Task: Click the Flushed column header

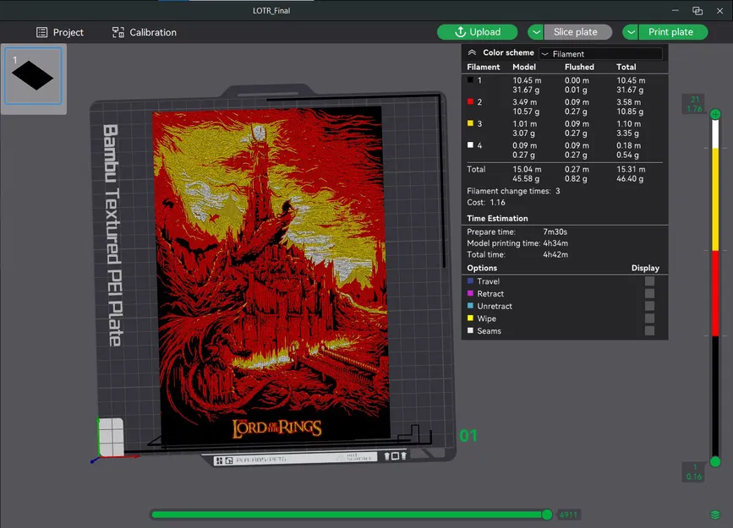Action: coord(579,67)
